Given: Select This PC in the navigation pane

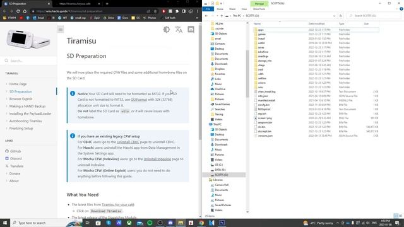Looking at the screenshot, I should pyautogui.click(x=215, y=124).
